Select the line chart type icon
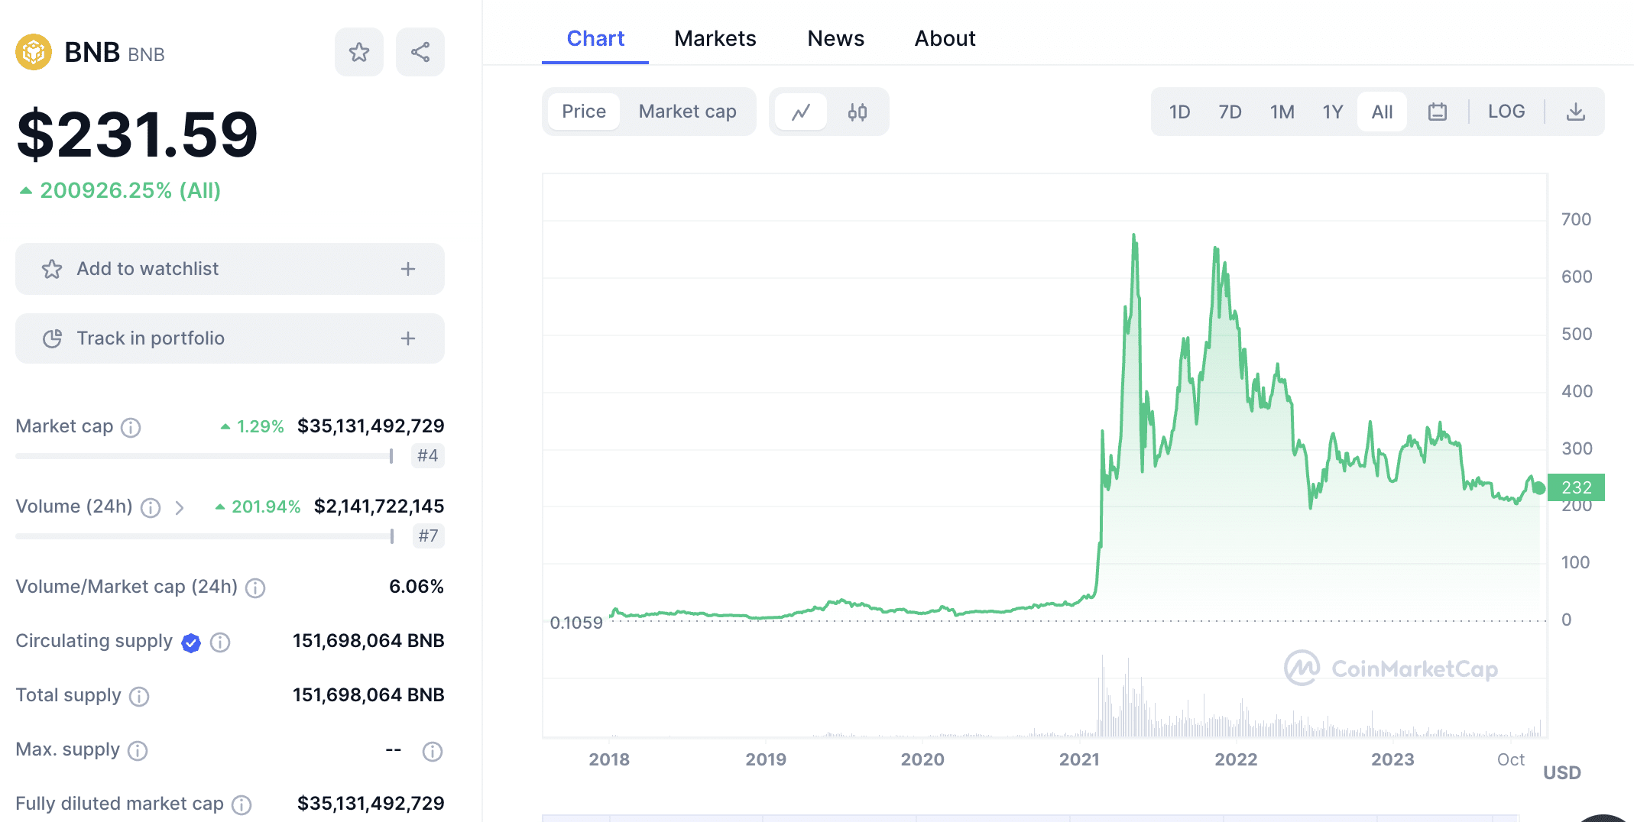 tap(801, 112)
